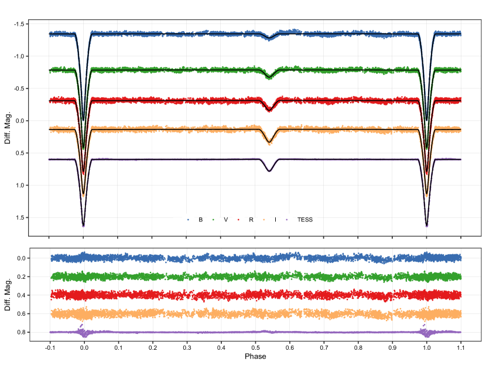The height and width of the screenshot is (365, 486).
Task: Click the 0.0 tick on the Phase axis
Action: click(x=84, y=347)
